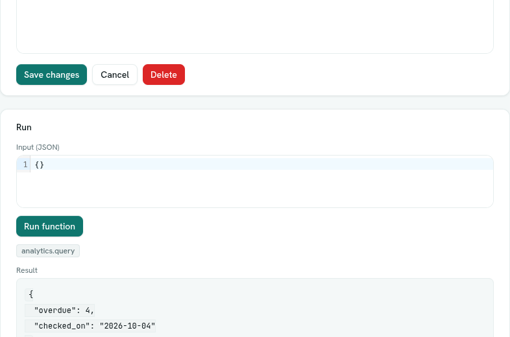Viewport: 510px width, 337px height.
Task: Click the code editor area above Save changes
Action: 255,26
